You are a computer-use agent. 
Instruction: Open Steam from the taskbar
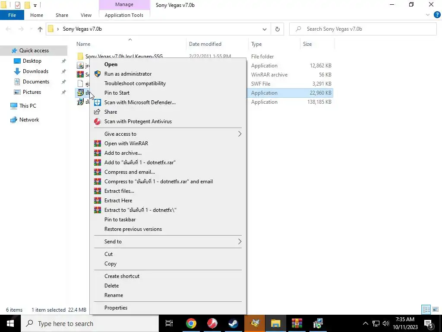233,323
